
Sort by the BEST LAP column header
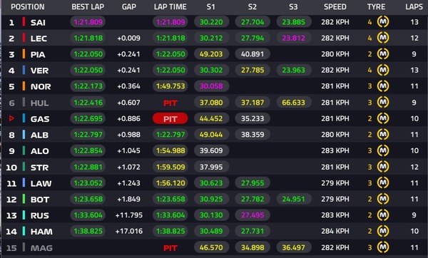88,7
